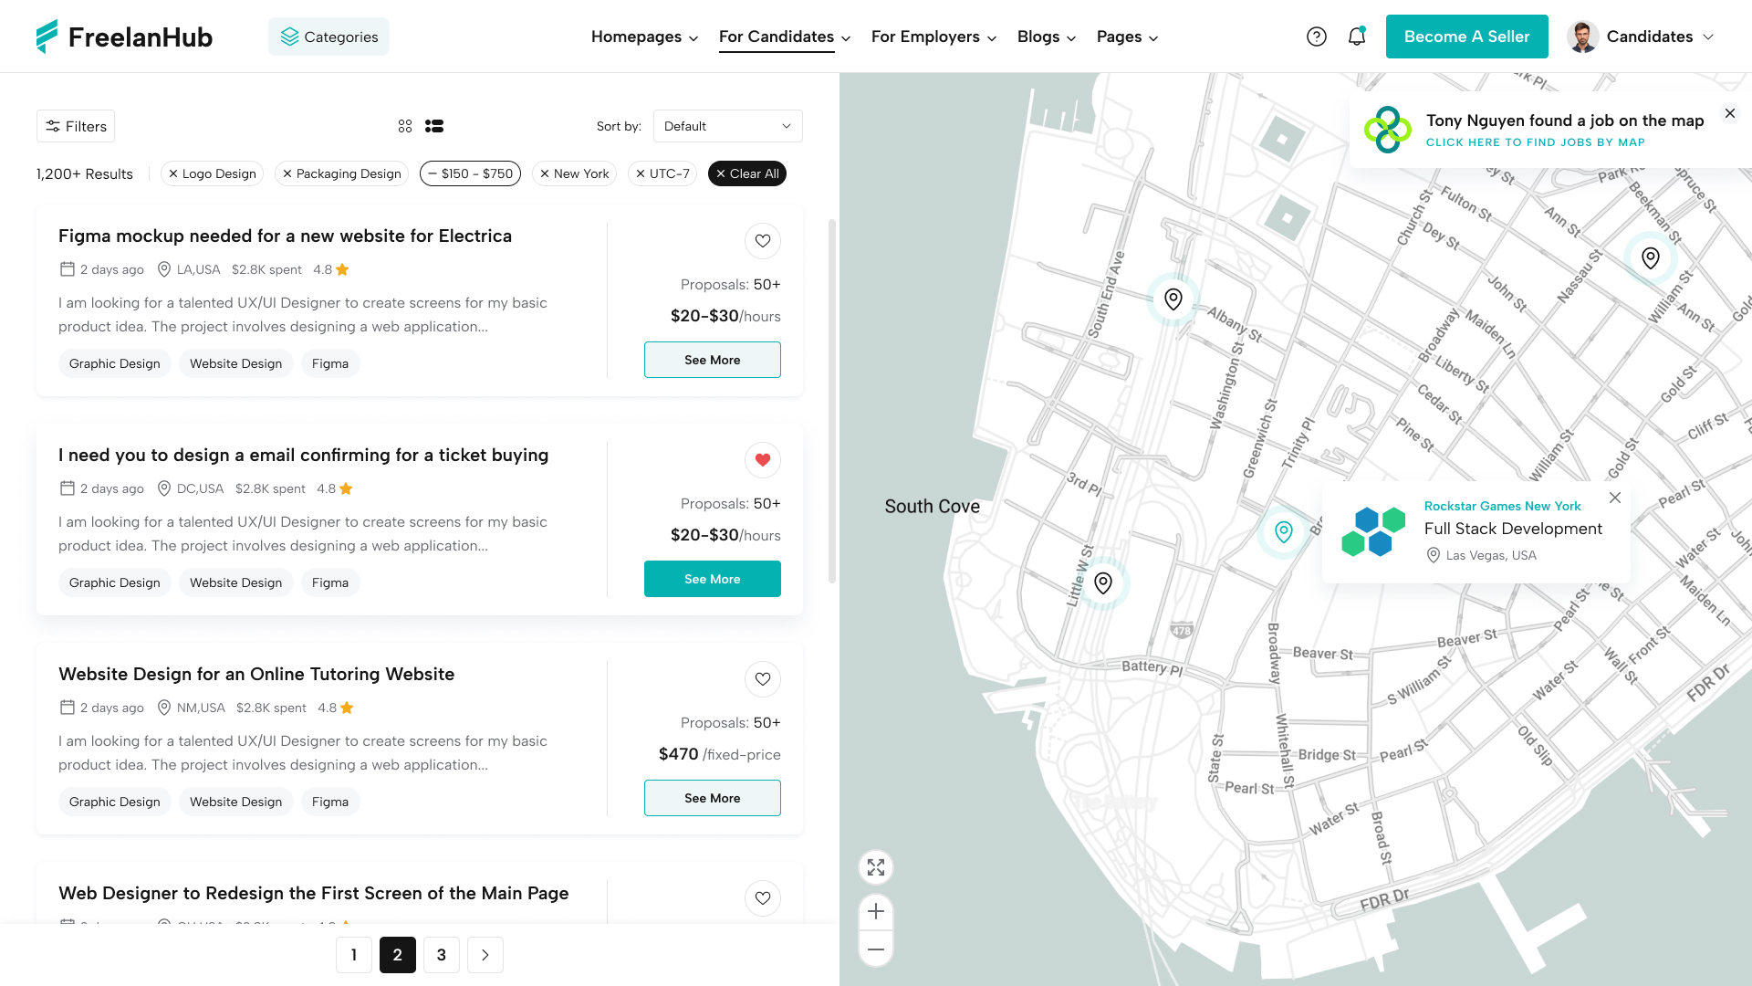Favorite the Online Tutoring Website job
Image resolution: width=1752 pixels, height=986 pixels.
[763, 679]
